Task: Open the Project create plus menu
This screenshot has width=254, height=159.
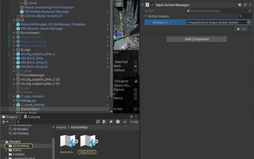Action: click(x=5, y=122)
